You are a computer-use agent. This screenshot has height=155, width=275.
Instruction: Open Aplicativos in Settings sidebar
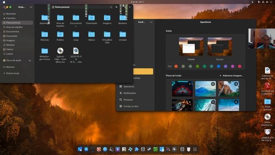pyautogui.click(x=128, y=87)
